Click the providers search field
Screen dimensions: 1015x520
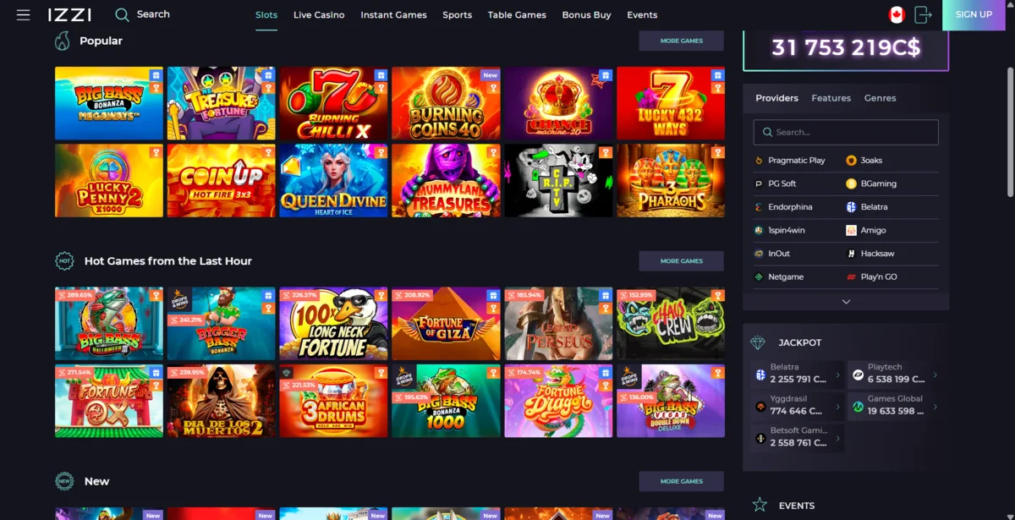pos(846,132)
